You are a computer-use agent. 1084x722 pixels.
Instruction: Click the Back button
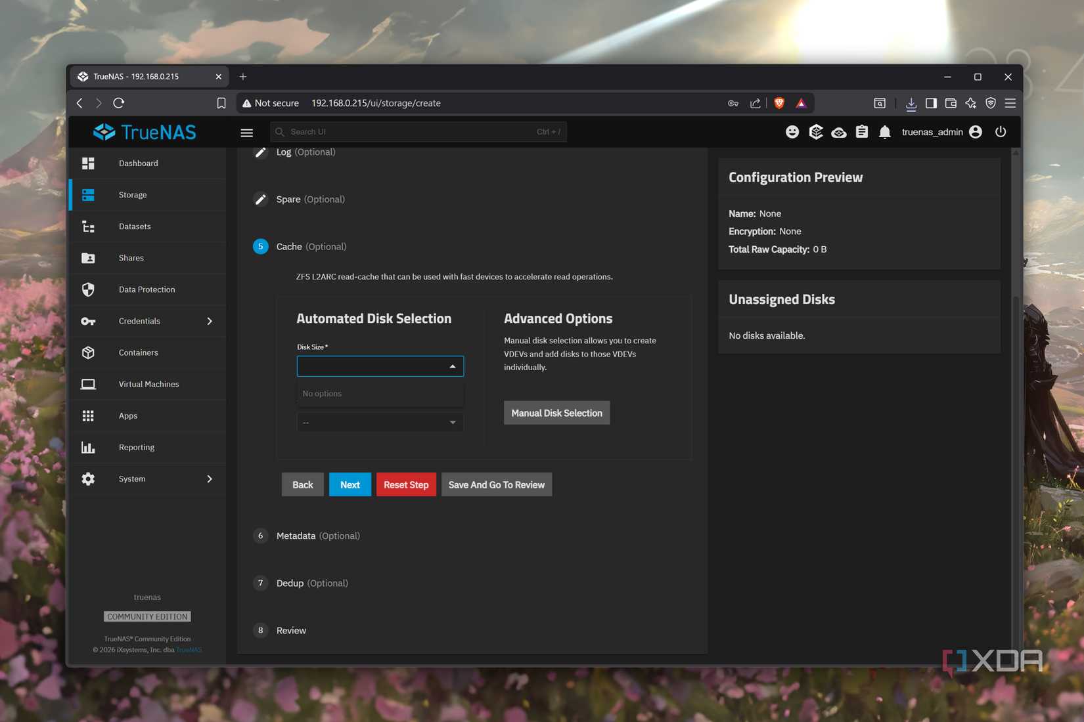click(x=303, y=484)
